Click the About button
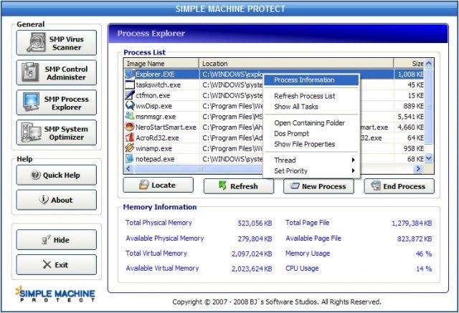459x313 pixels. click(57, 200)
